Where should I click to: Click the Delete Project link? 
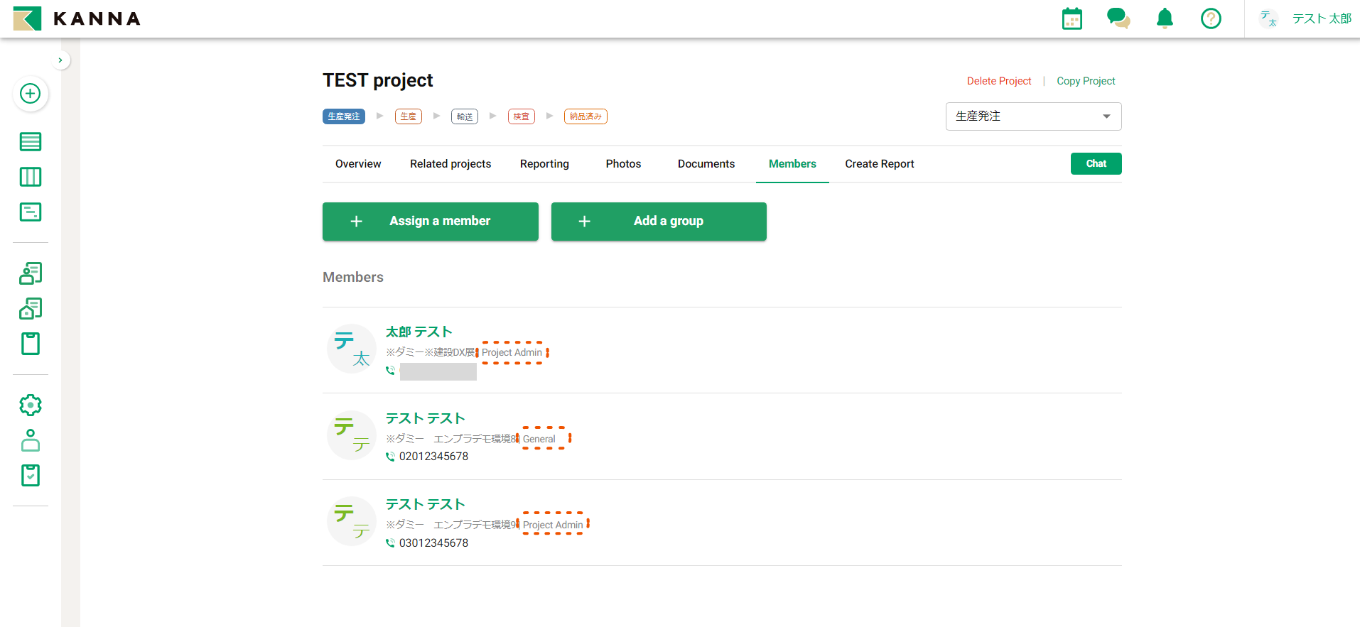998,81
